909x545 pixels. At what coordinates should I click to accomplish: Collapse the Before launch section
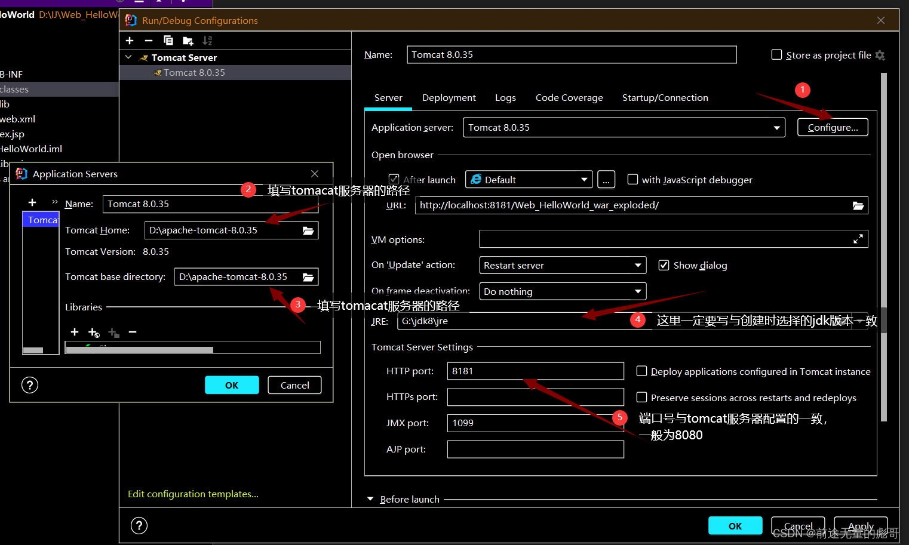pyautogui.click(x=370, y=499)
